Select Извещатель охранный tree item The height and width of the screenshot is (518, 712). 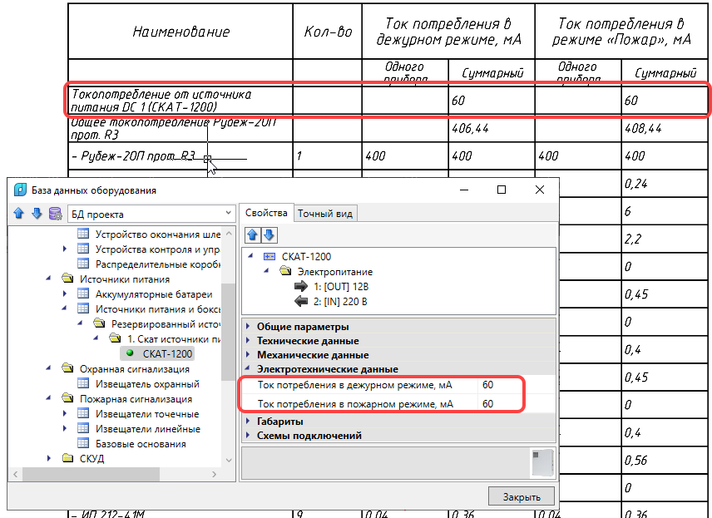(147, 384)
